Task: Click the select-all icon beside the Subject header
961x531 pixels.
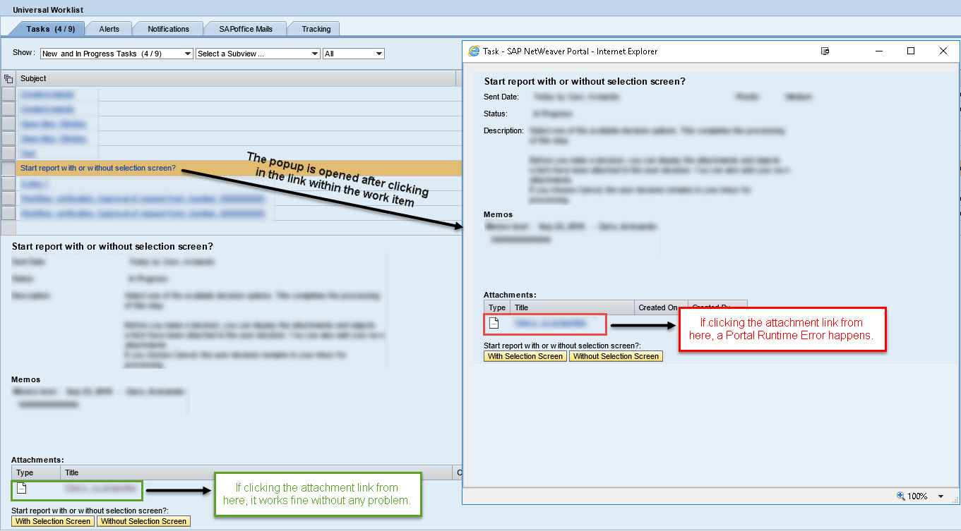Action: 8,79
